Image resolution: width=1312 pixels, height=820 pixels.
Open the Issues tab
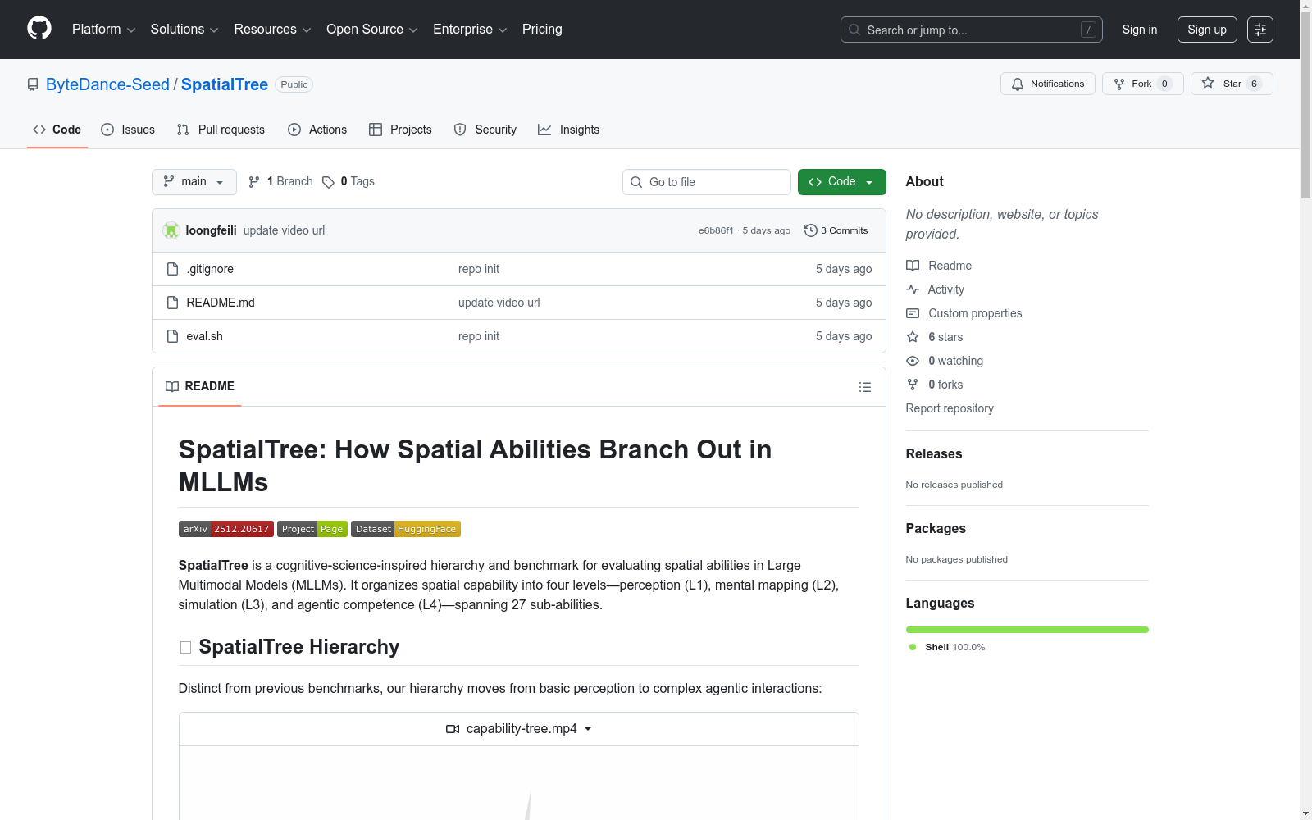[128, 130]
